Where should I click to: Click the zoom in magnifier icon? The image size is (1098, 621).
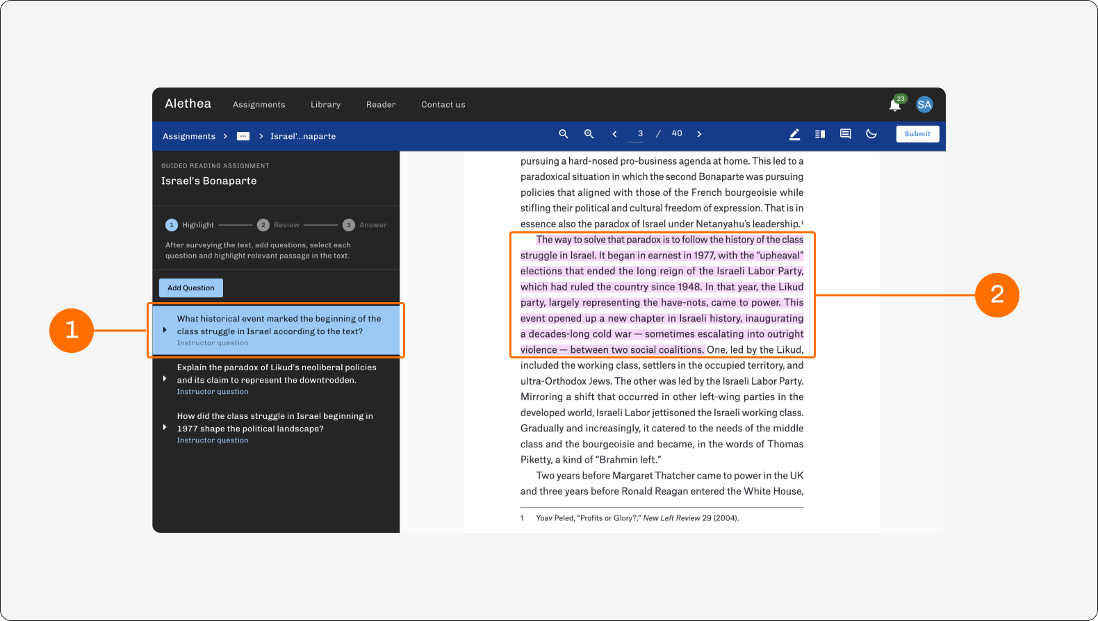click(589, 134)
